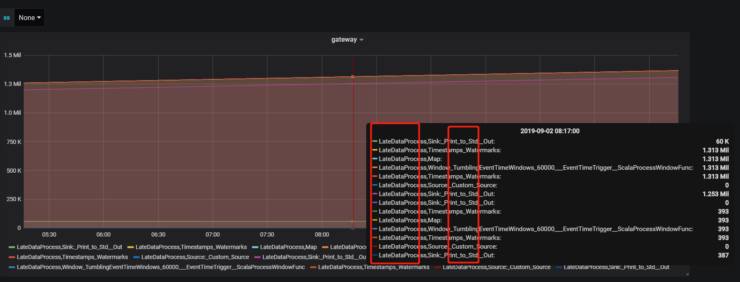Click the ss variable label tab
The height and width of the screenshot is (282, 740).
(7, 18)
